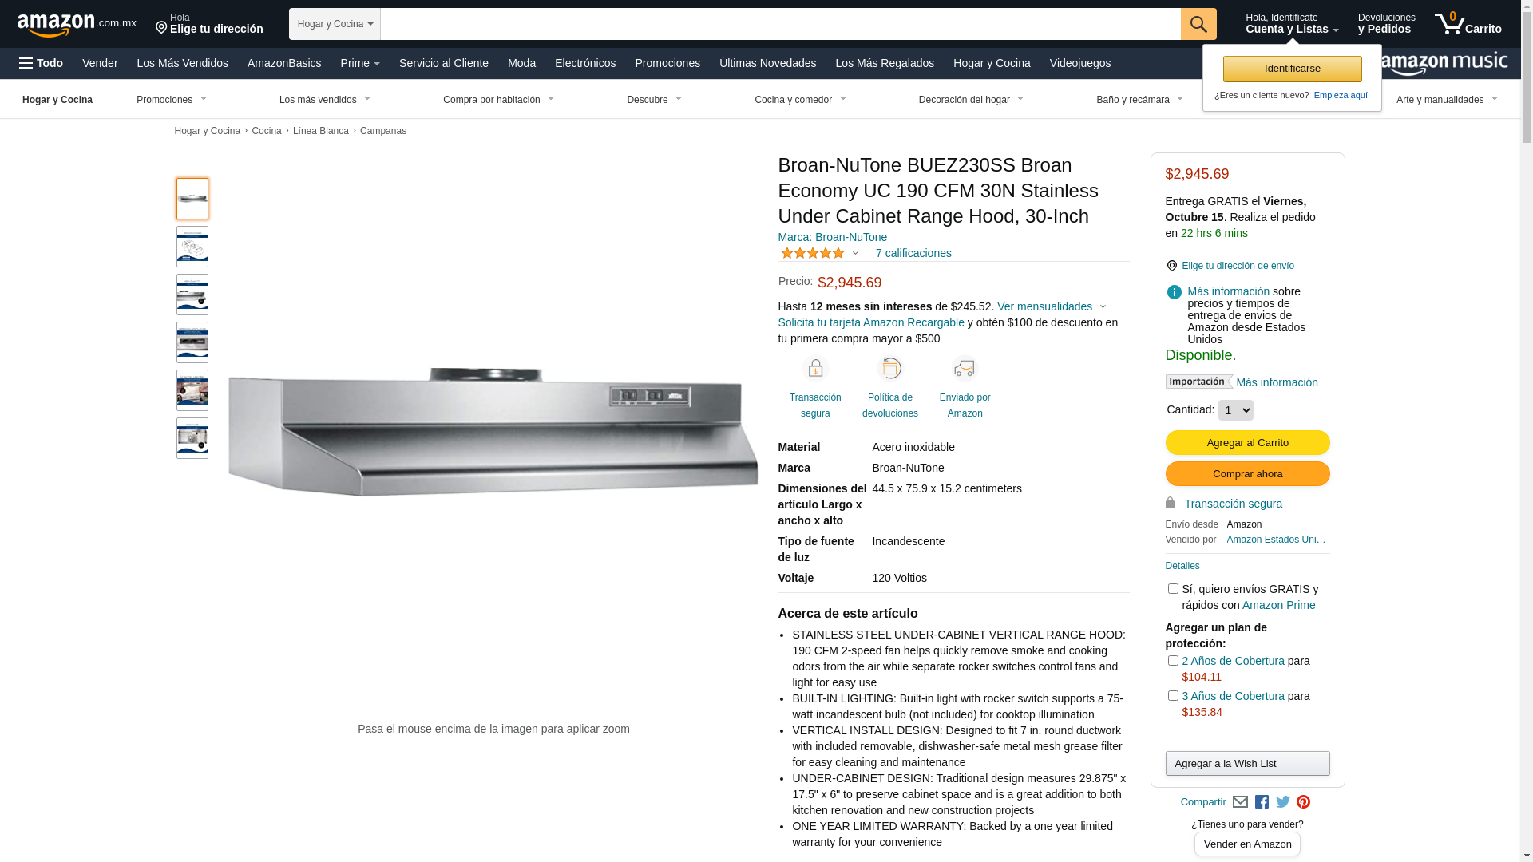Screen dimensions: 1533x862
Task: Click the Agregar al Carrito button
Action: [x=1247, y=443]
